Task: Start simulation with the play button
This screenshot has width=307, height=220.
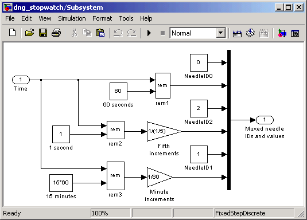Action: 149,33
